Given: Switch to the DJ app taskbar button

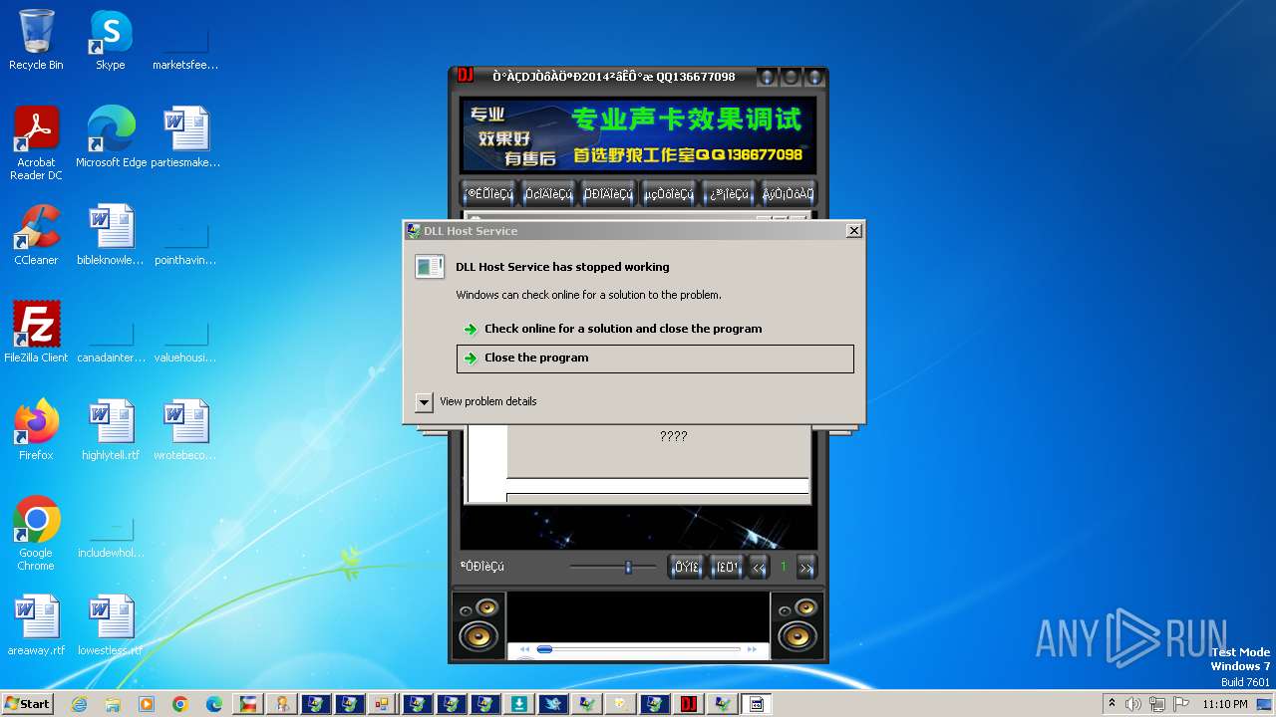Looking at the screenshot, I should coord(688,704).
